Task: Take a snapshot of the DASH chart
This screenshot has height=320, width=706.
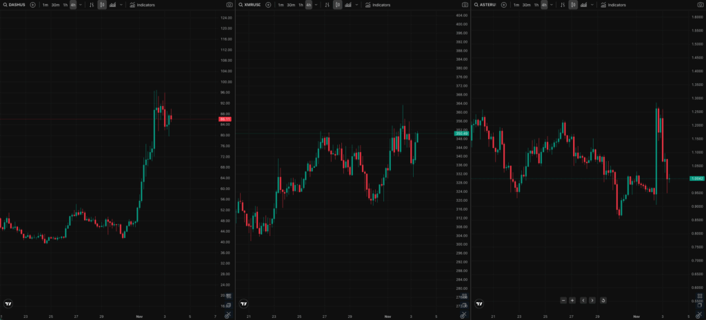Action: (230, 5)
